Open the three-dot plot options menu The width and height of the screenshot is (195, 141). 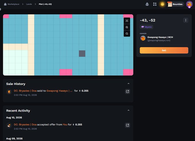[186, 20]
